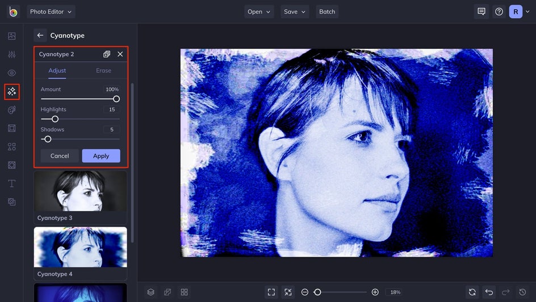536x302 pixels.
Task: Click the fit to screen icon
Action: pyautogui.click(x=271, y=292)
